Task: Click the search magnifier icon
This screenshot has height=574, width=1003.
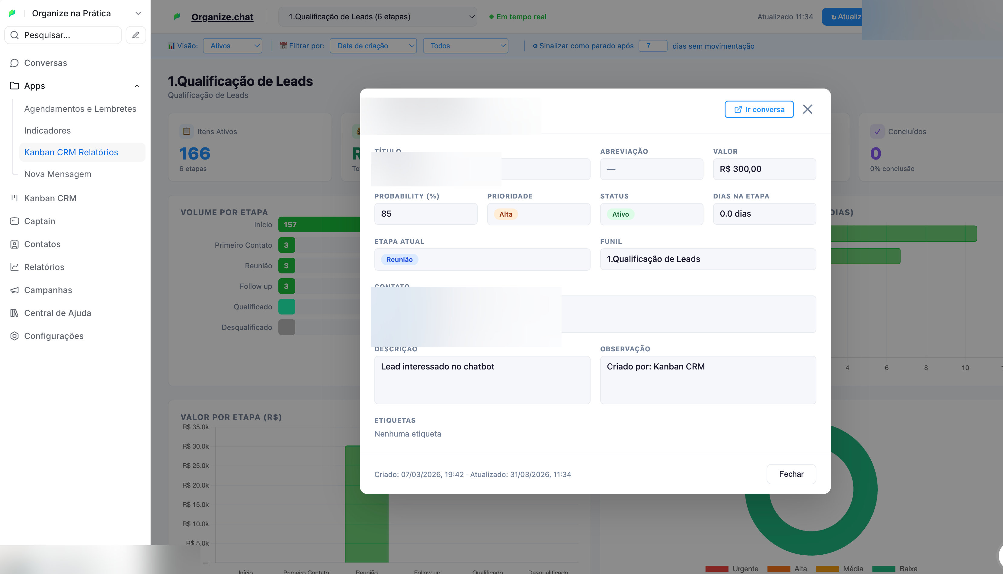Action: (14, 35)
